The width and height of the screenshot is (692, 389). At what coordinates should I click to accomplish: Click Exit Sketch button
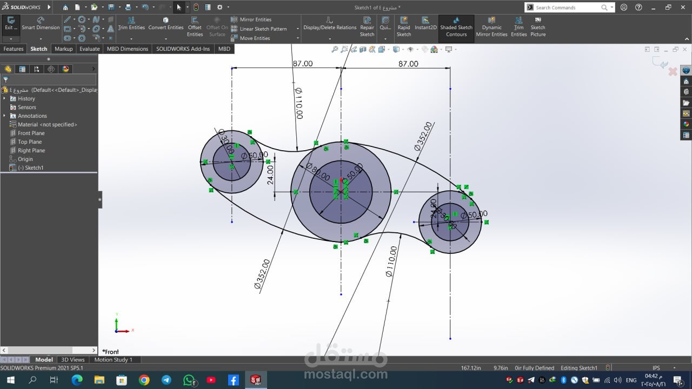tap(11, 23)
